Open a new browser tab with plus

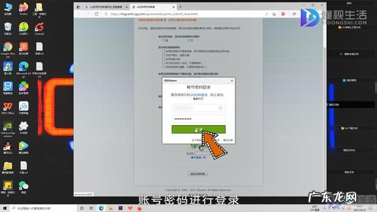click(x=180, y=7)
